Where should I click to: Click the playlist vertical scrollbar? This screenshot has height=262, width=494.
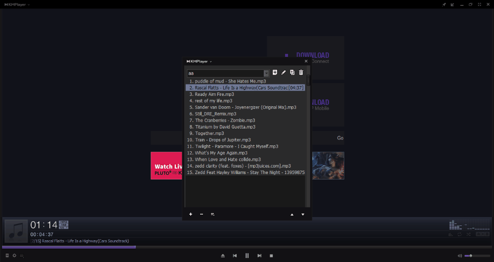point(308,80)
